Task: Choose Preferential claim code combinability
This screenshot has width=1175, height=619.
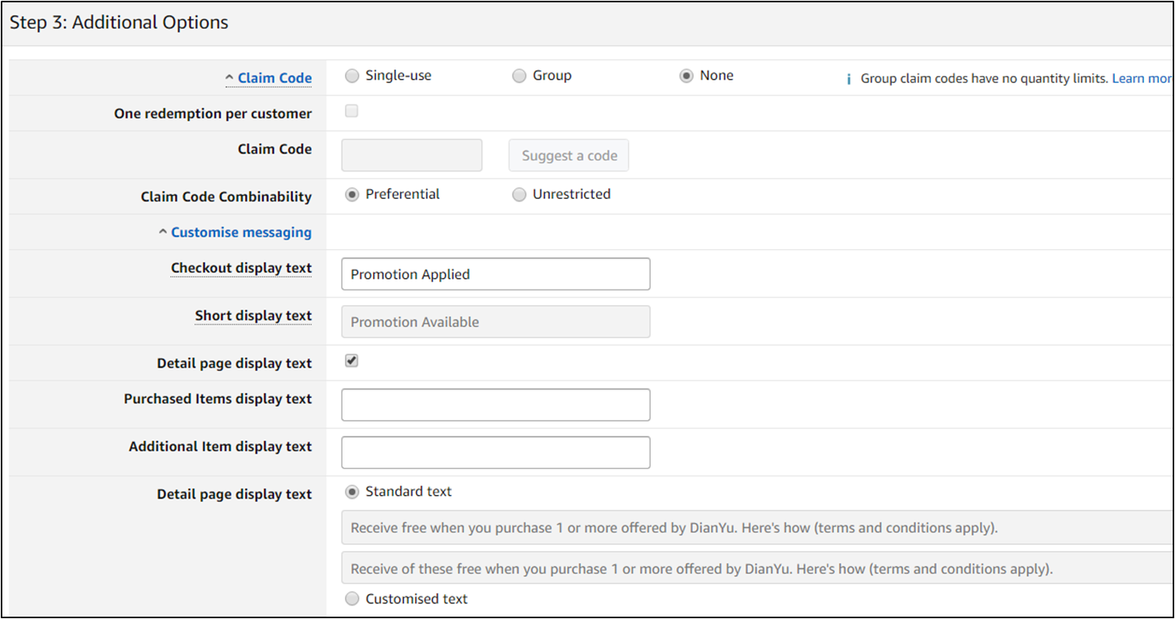Action: [352, 195]
